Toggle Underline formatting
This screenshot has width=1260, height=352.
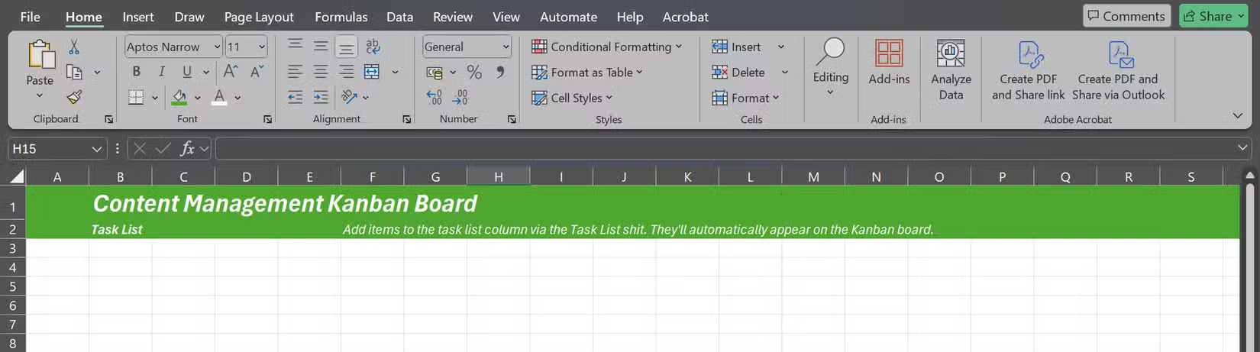[187, 72]
